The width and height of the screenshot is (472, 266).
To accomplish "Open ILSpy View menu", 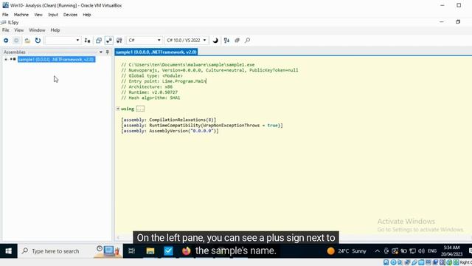I will [x=19, y=30].
